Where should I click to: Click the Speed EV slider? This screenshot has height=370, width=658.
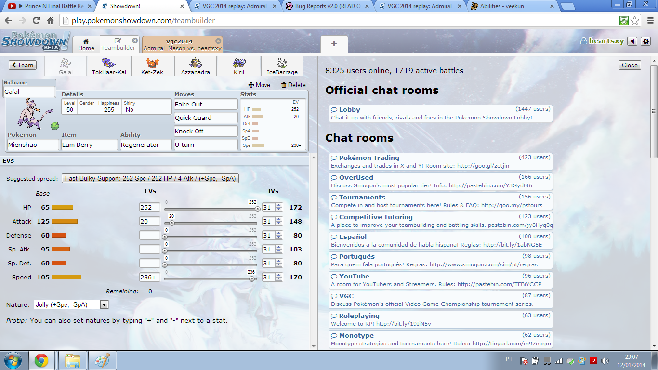coord(211,278)
